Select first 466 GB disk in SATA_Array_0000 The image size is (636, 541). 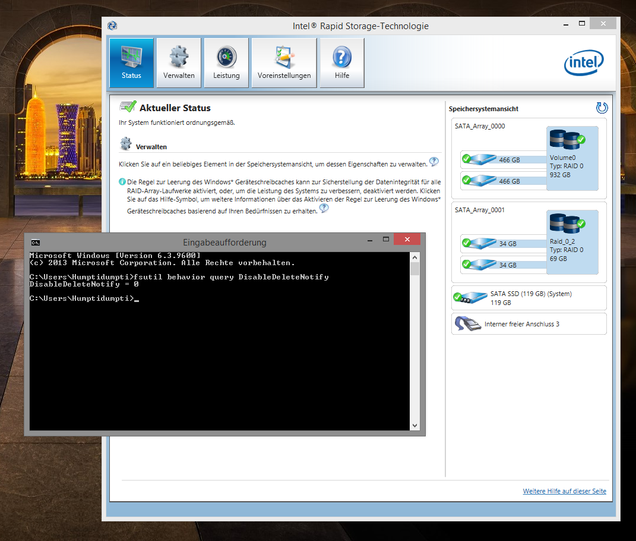pos(504,159)
